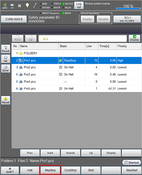142x175 pixels.
Task: Click the wrench tool icon
Action: (x=35, y=6)
